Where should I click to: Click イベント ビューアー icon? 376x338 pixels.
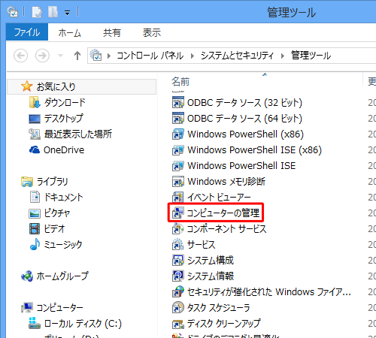pyautogui.click(x=178, y=197)
